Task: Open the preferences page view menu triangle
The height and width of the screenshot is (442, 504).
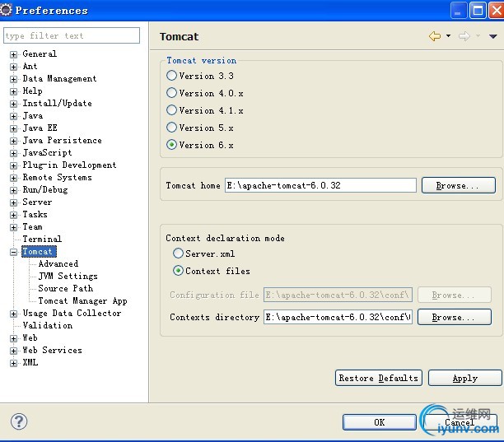Action: click(492, 36)
